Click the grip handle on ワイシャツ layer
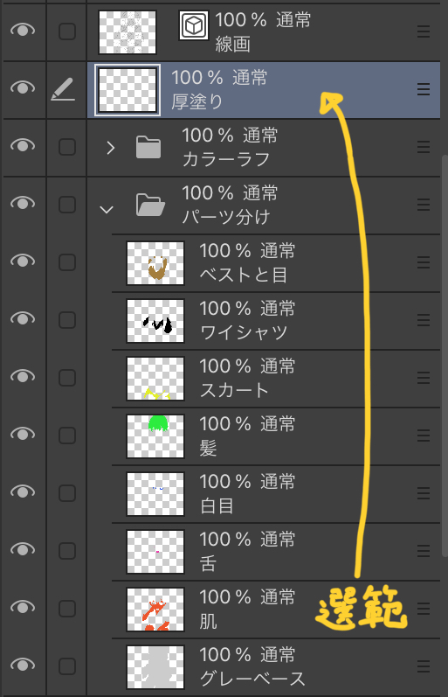Image resolution: width=448 pixels, height=697 pixels. point(424,320)
